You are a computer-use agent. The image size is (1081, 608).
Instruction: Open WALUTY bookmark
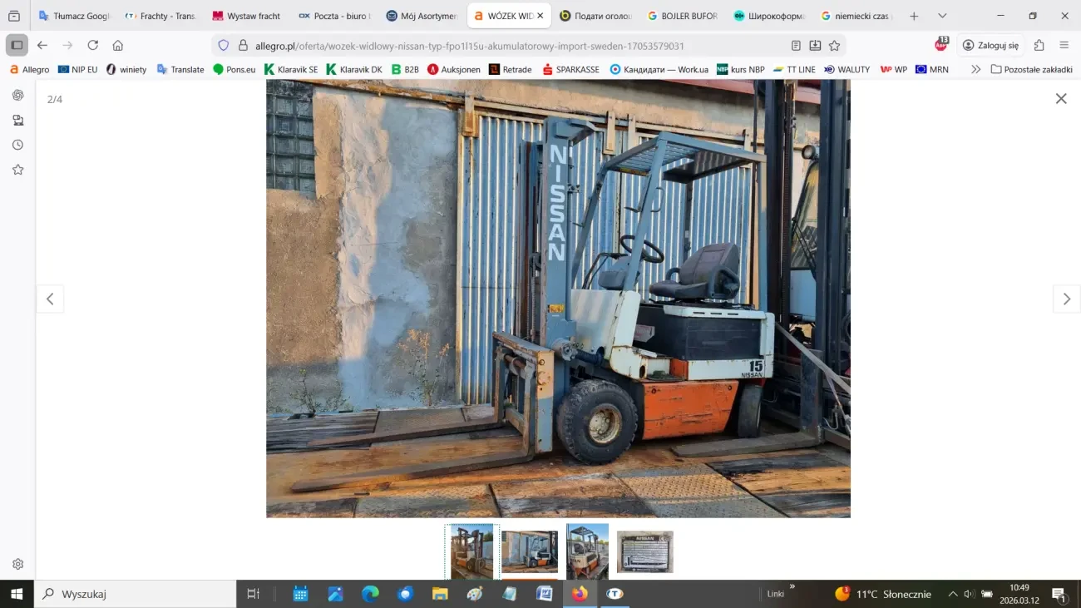(x=847, y=69)
